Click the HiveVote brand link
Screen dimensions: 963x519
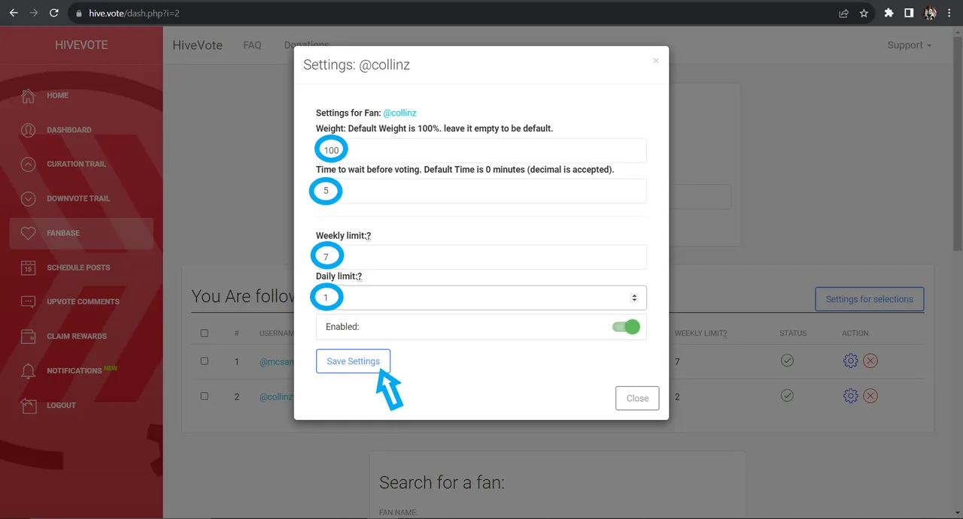pyautogui.click(x=197, y=45)
